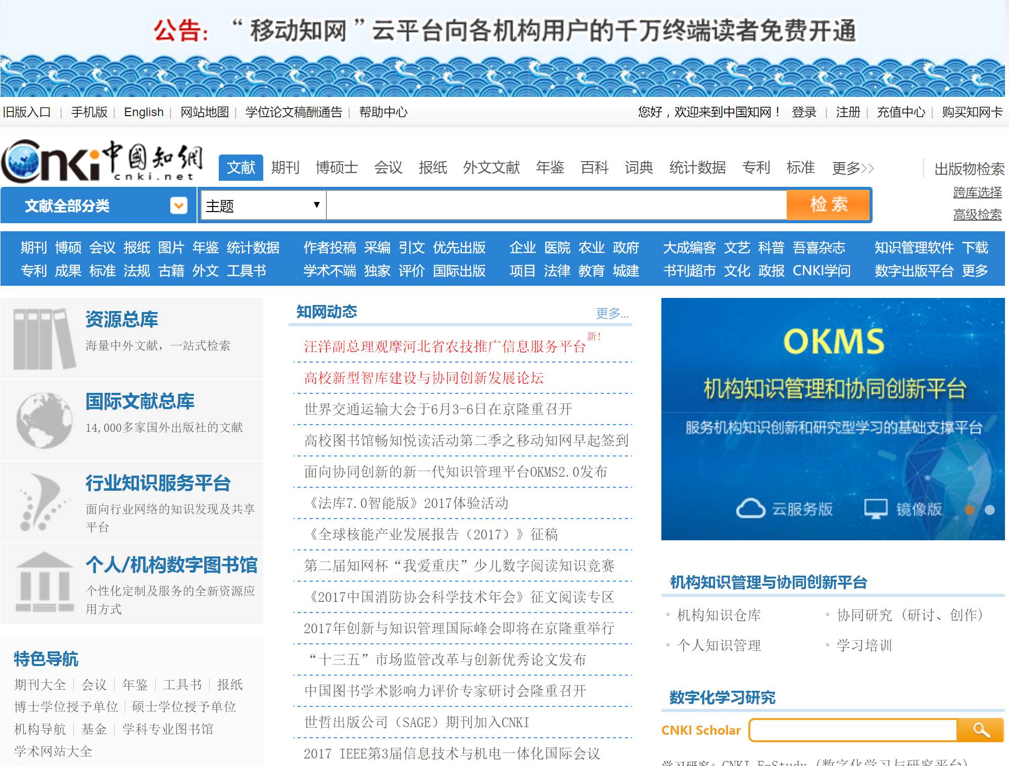Screen dimensions: 1009x766
Task: Open news 《法库7.0智能版》2017体验活动
Action: tap(407, 503)
